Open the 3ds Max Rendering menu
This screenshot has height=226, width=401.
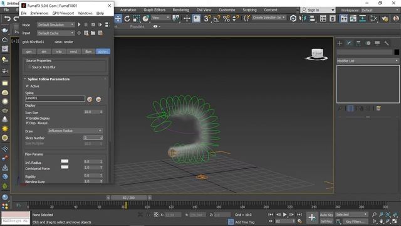click(x=181, y=10)
